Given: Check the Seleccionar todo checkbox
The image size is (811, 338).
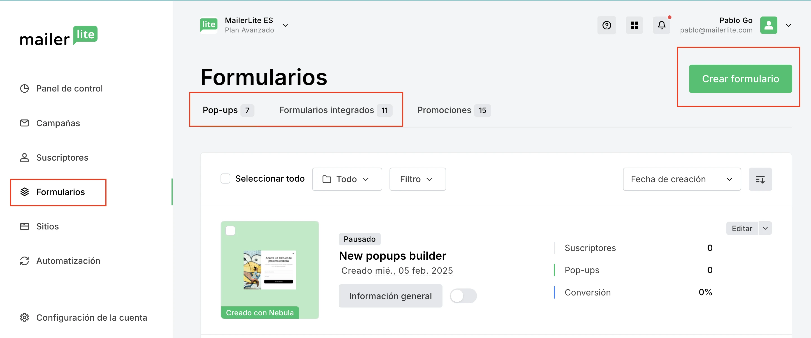Looking at the screenshot, I should click(225, 179).
